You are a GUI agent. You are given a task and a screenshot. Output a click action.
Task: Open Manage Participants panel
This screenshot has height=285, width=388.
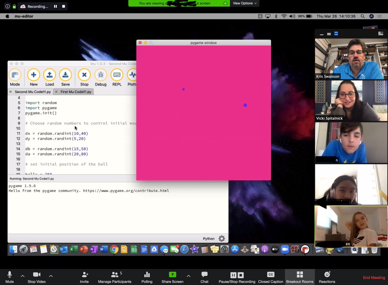tap(115, 277)
